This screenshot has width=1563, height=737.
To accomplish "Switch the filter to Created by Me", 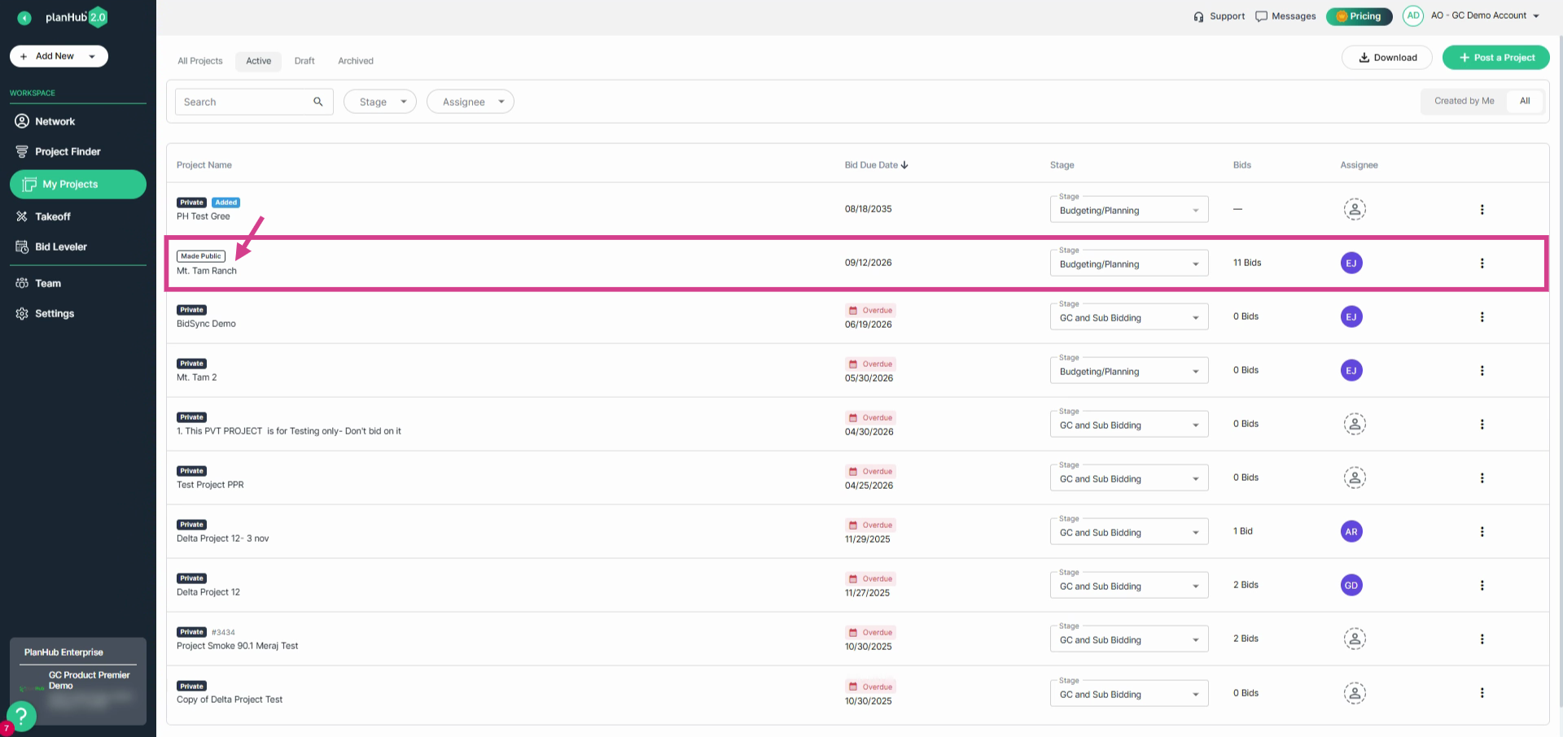I will tap(1464, 101).
